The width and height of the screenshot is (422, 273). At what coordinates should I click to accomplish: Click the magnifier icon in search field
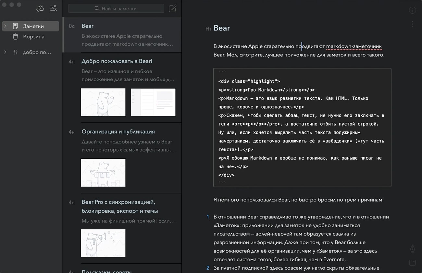pos(97,8)
